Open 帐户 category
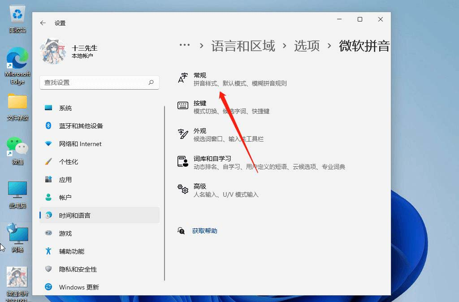This screenshot has width=459, height=302. coord(100,197)
